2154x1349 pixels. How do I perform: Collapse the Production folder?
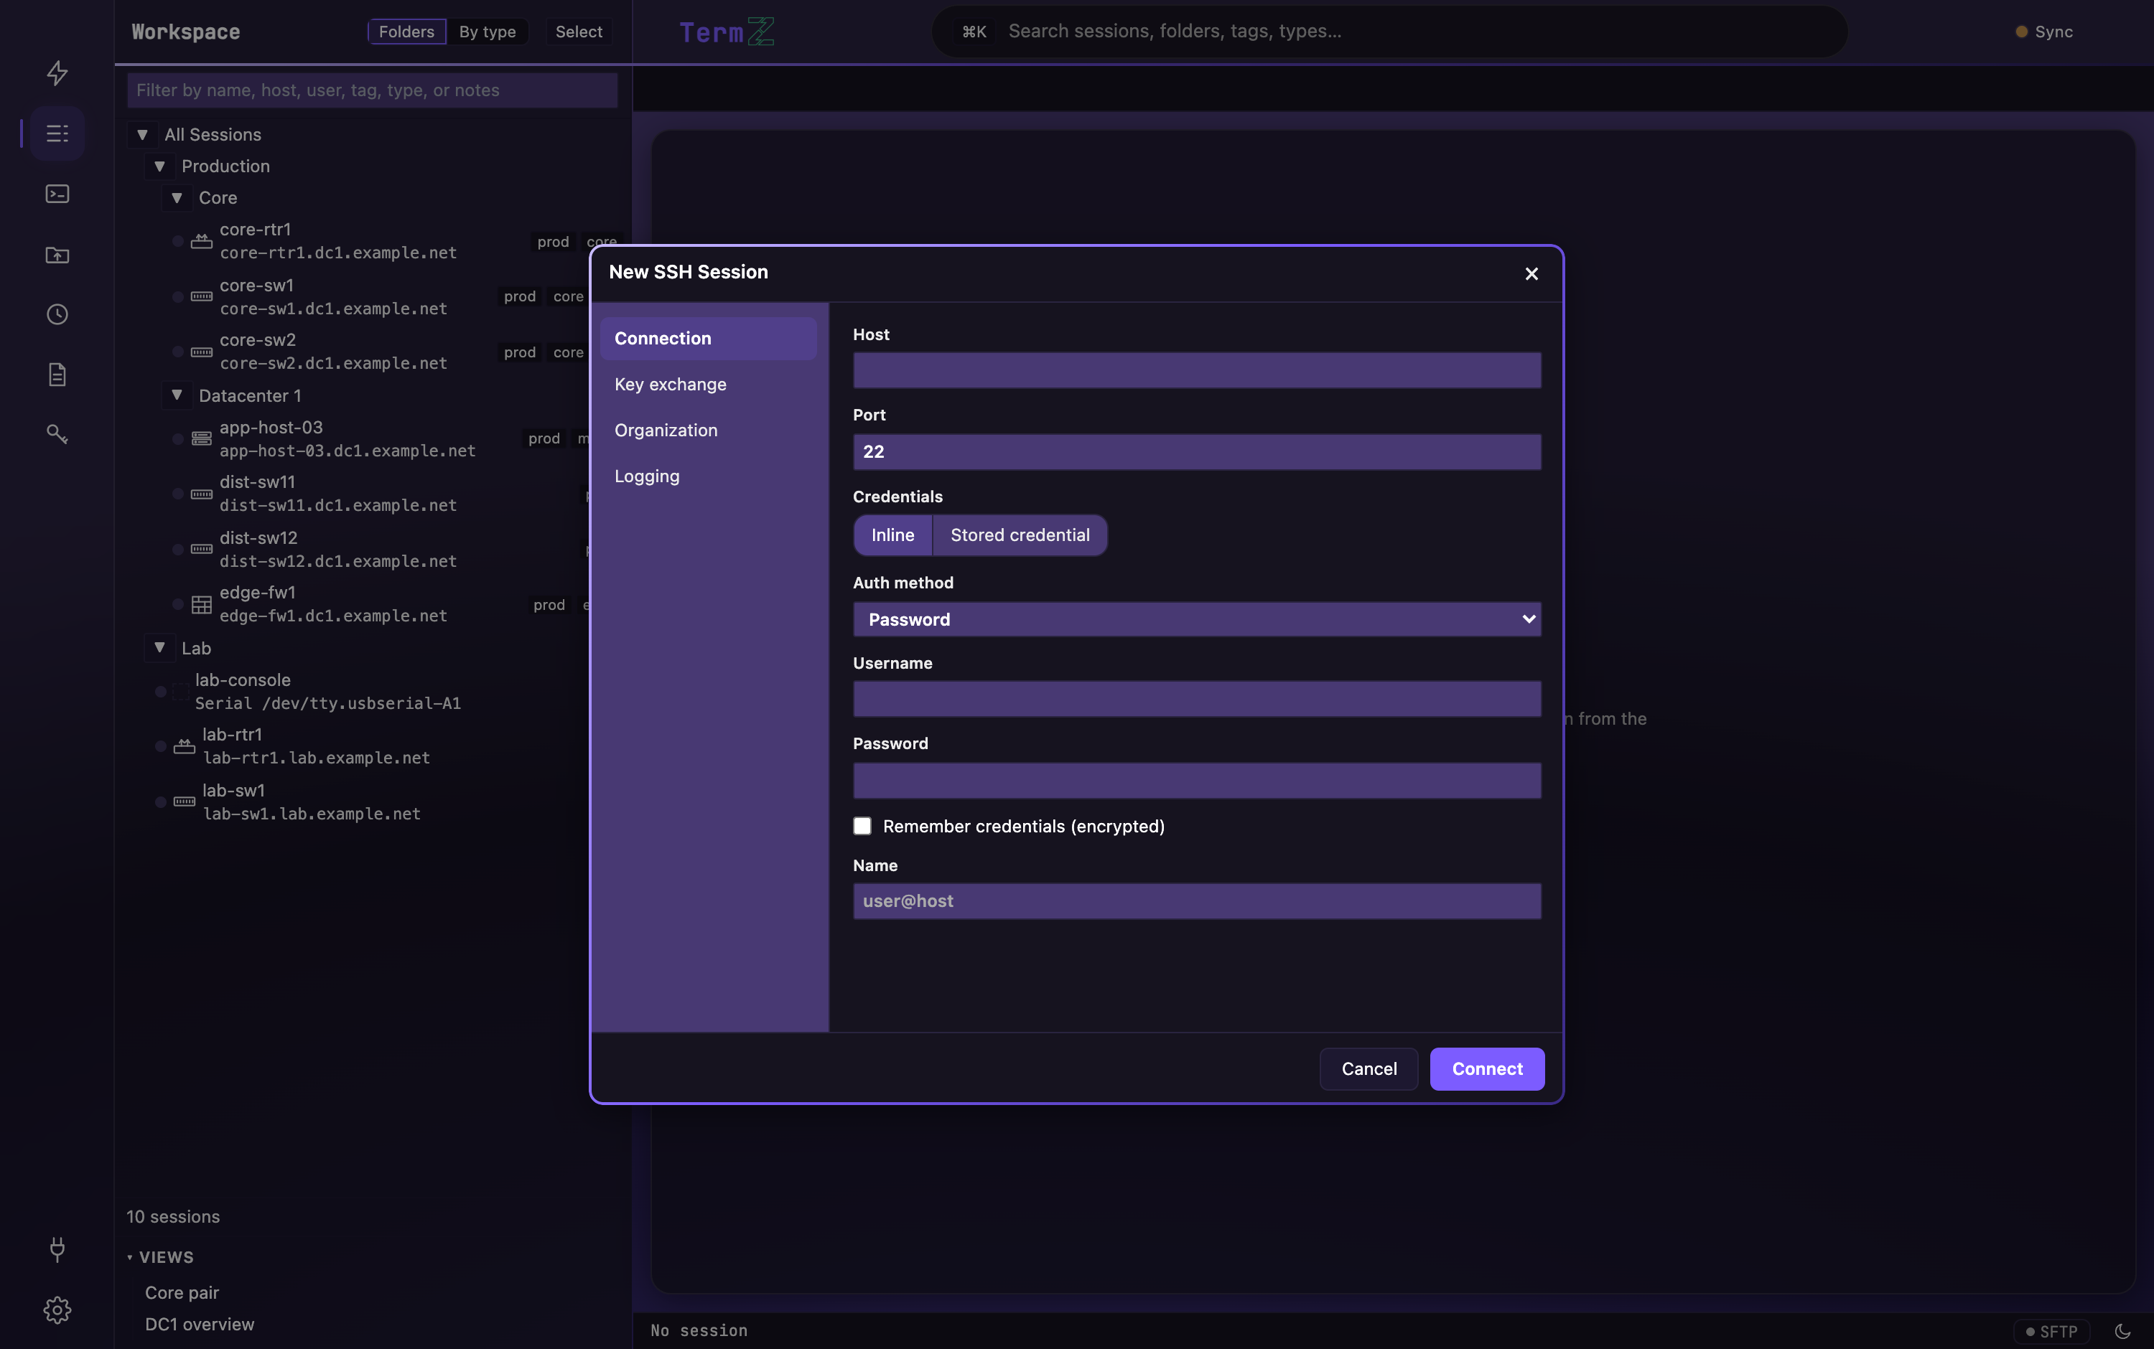pos(160,166)
